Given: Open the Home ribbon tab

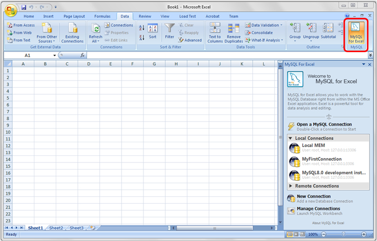Looking at the screenshot, I should [x=28, y=16].
